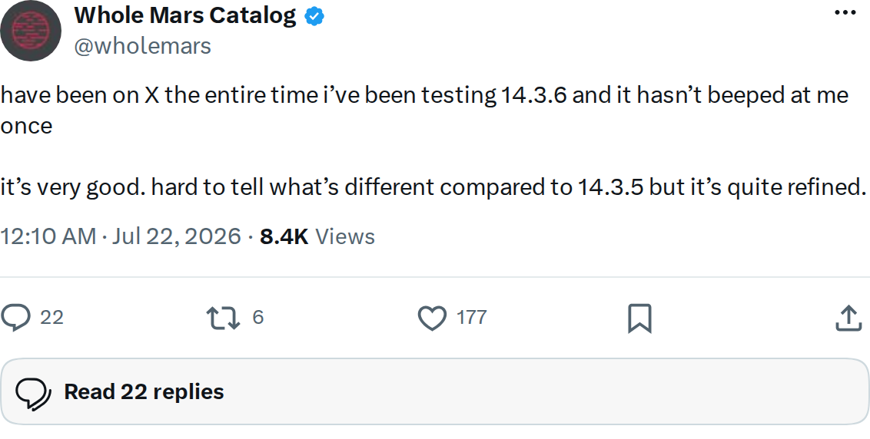Screen dimensions: 870x439
Task: Click the Jul 22, 2026 date
Action: (177, 236)
